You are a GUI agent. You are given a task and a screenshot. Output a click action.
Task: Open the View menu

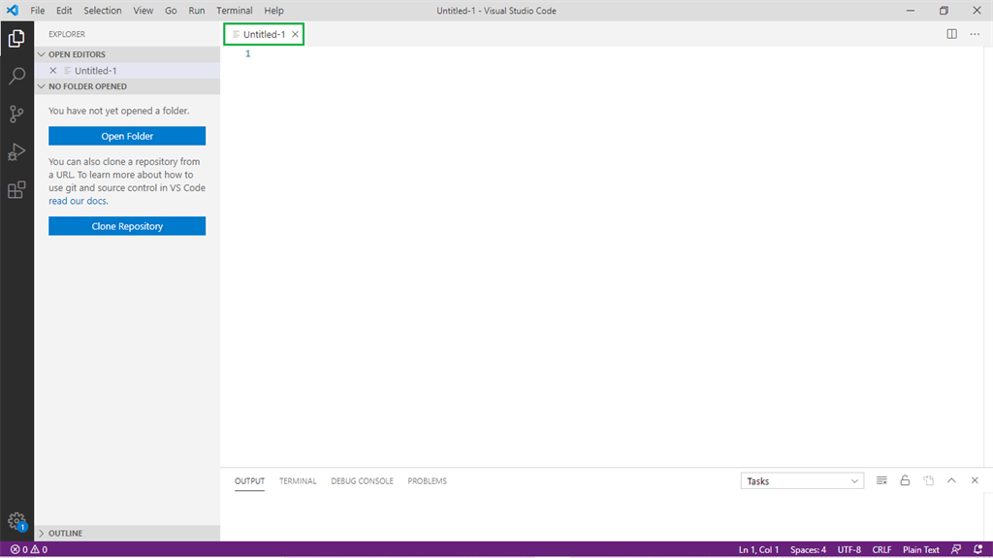tap(144, 10)
